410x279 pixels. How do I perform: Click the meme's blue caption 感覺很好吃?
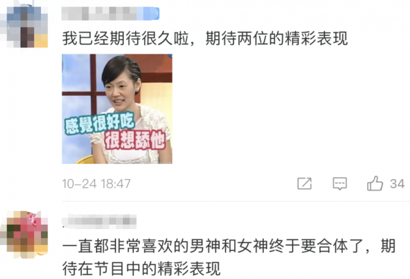click(100, 124)
